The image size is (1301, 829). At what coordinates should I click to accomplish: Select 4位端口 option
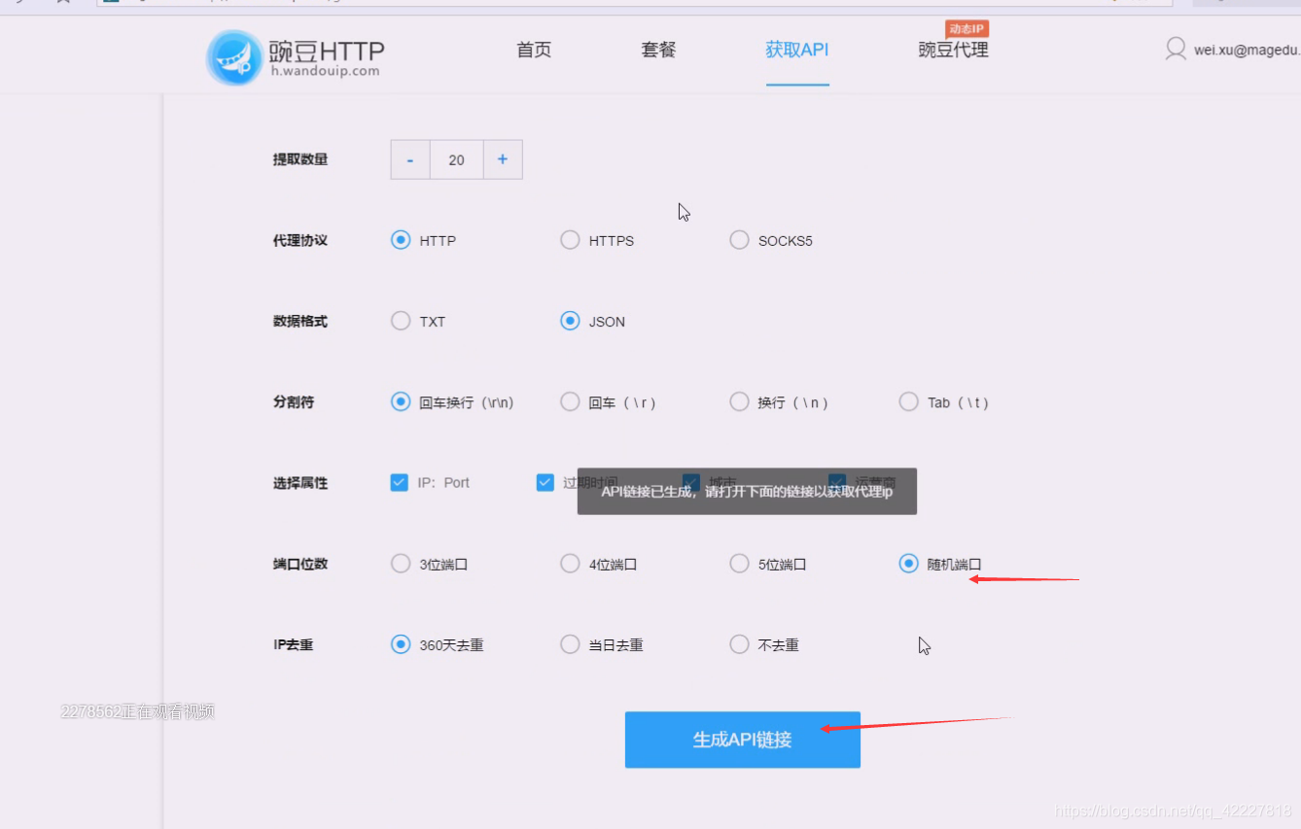pos(570,563)
